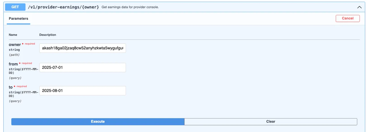Screen dimensions: 368x132
Task: Click the /v1/provider-earnings/{owner} endpoint path
Action: click(63, 7)
